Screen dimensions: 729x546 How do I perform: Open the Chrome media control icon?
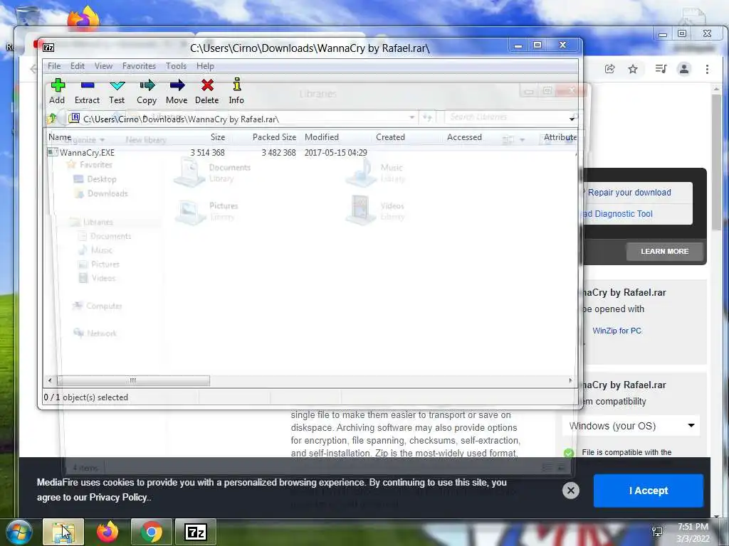(661, 69)
